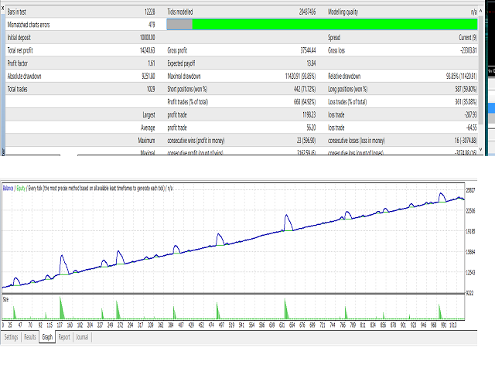Select the gross profit value 37544.44
The width and height of the screenshot is (495, 371).
click(308, 50)
